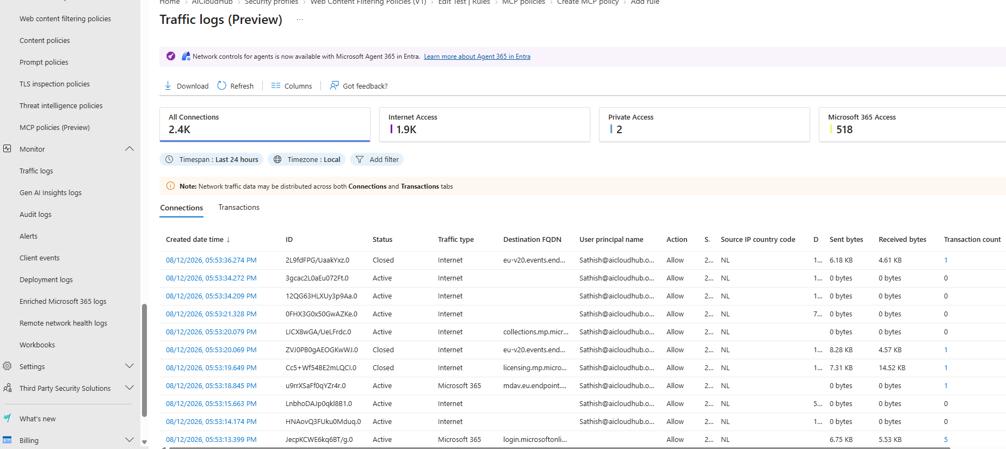Open Client events in sidebar
The width and height of the screenshot is (1006, 449).
40,258
